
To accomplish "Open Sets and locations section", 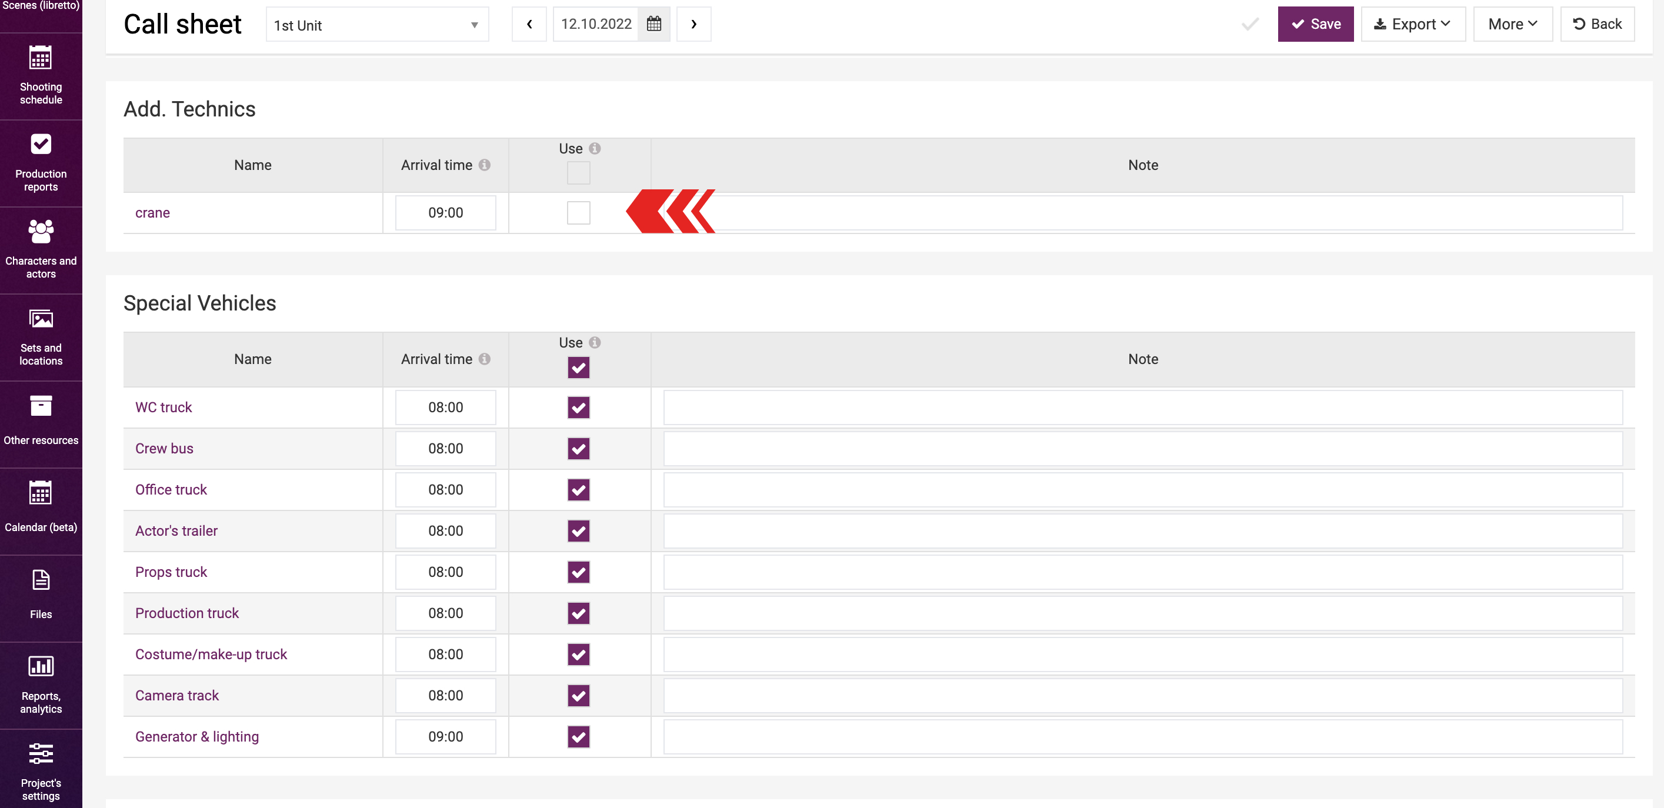I will tap(41, 337).
